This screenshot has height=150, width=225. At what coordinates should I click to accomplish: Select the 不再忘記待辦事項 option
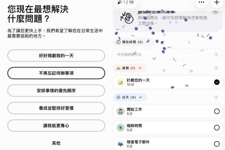[56, 73]
